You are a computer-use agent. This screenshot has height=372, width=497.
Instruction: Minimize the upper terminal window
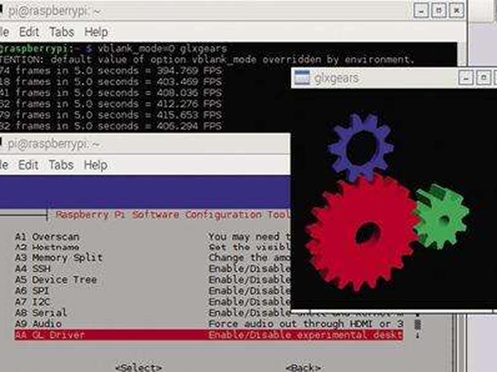(x=421, y=11)
